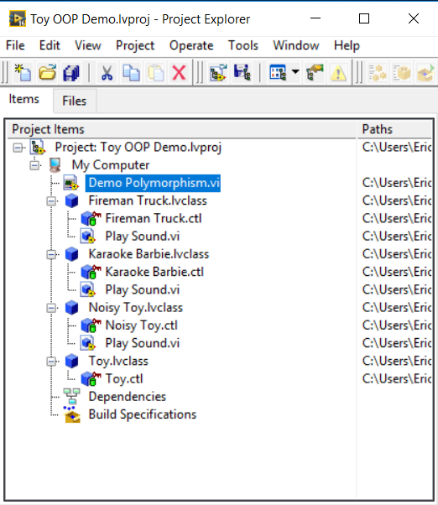Click the Build Specifications box icon
The height and width of the screenshot is (505, 438).
72,414
